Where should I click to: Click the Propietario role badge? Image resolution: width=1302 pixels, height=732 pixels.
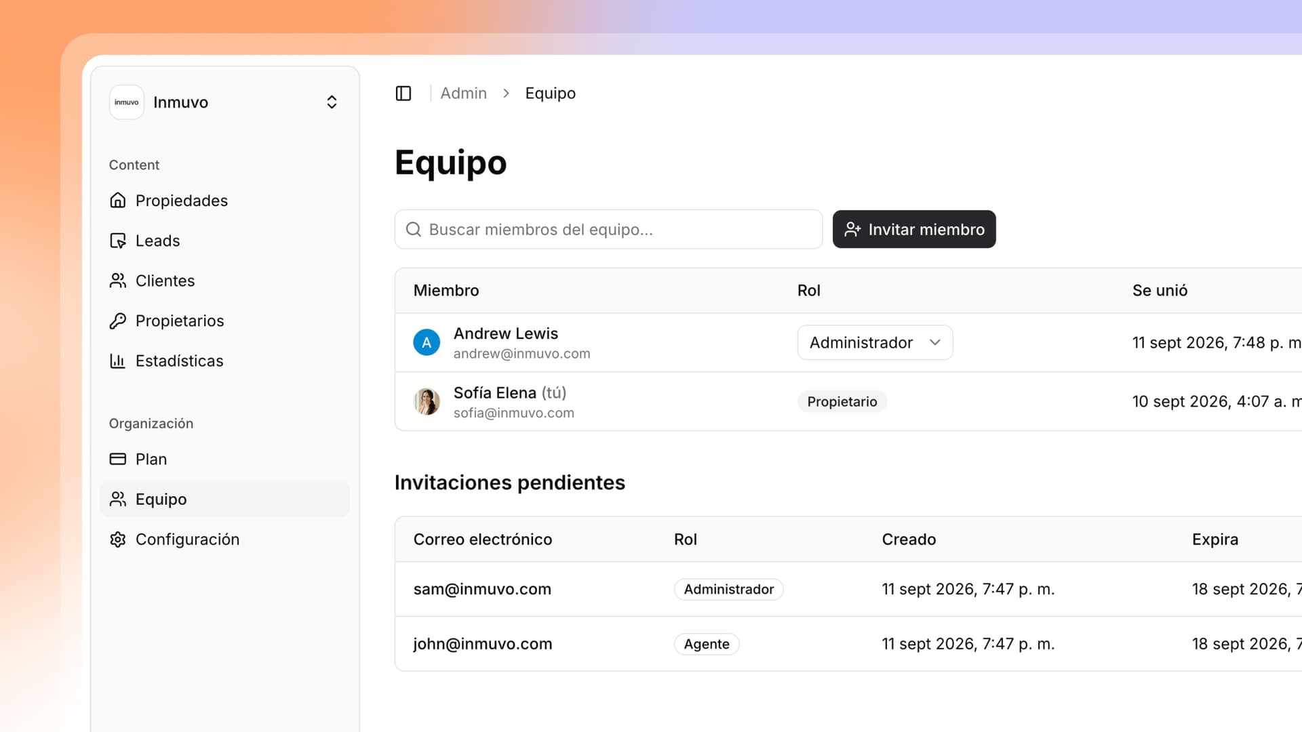tap(842, 401)
